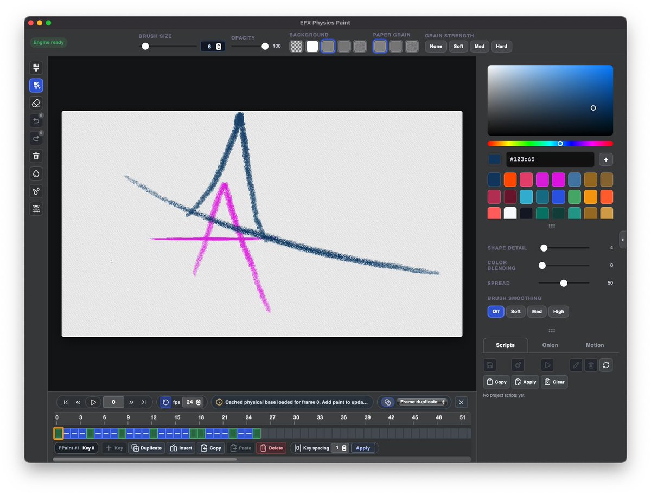This screenshot has width=651, height=495.
Task: Click the overlapping-circles icon beside Frame duplicate
Action: point(387,402)
